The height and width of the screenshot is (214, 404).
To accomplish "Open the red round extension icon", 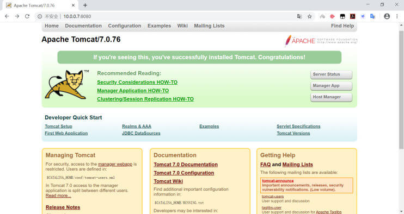I will tap(332, 16).
